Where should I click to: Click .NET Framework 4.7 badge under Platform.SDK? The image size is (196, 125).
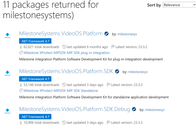pyautogui.click(x=35, y=79)
